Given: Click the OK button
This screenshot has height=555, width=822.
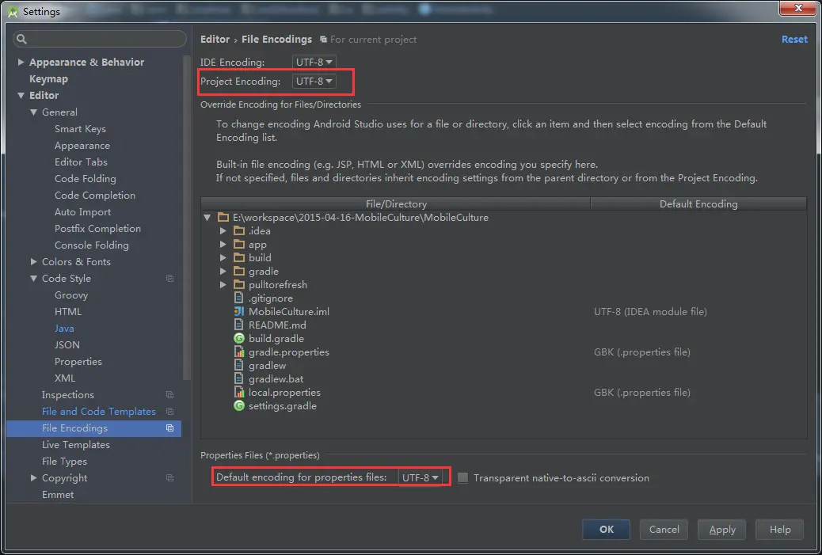Looking at the screenshot, I should pos(606,530).
